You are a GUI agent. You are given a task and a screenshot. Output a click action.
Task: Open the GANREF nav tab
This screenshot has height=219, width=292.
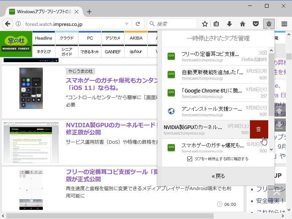click(113, 51)
